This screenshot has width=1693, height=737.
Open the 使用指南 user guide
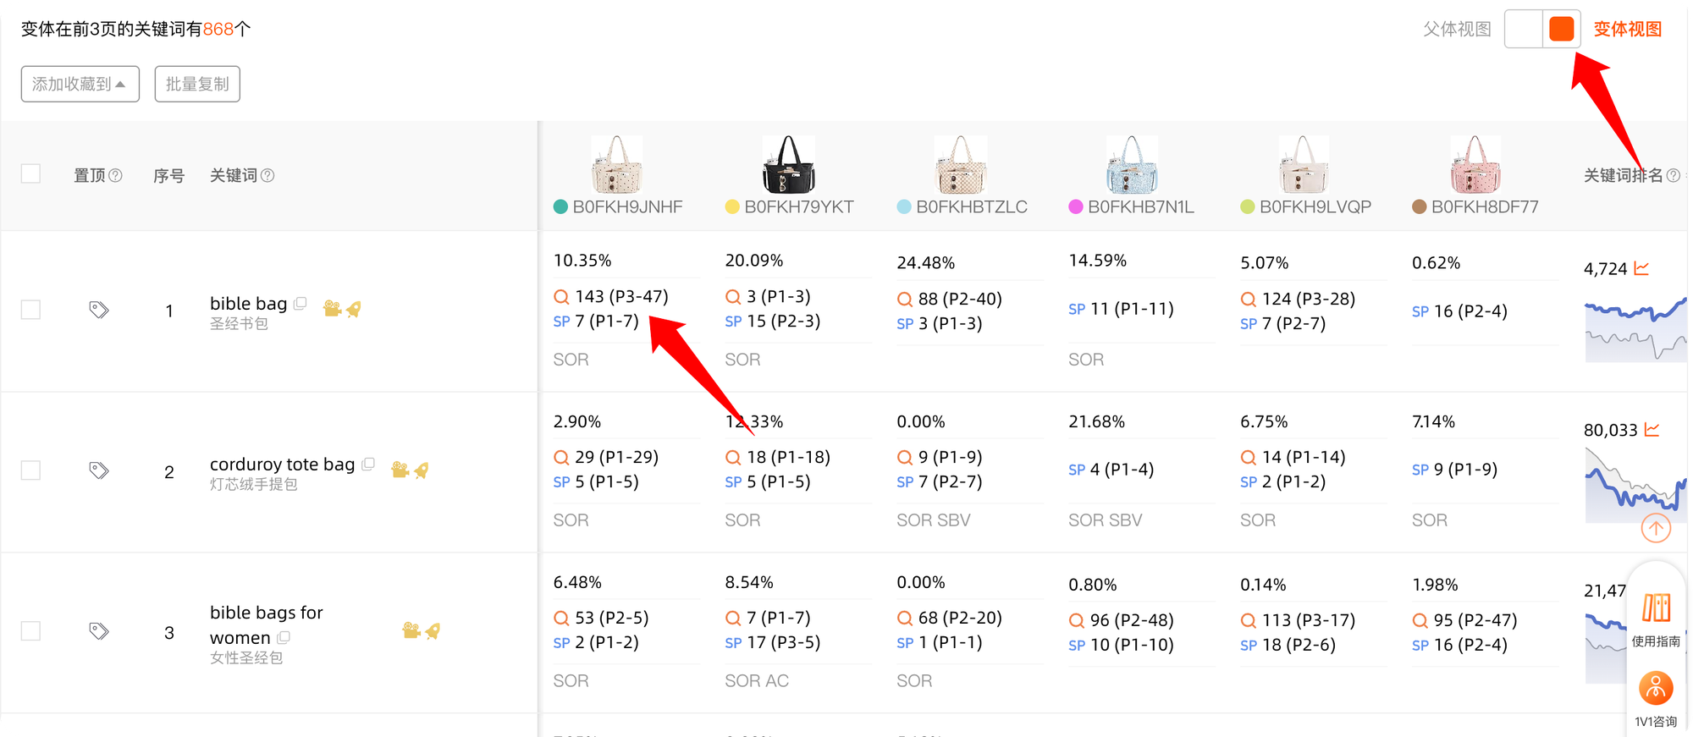coord(1656,619)
